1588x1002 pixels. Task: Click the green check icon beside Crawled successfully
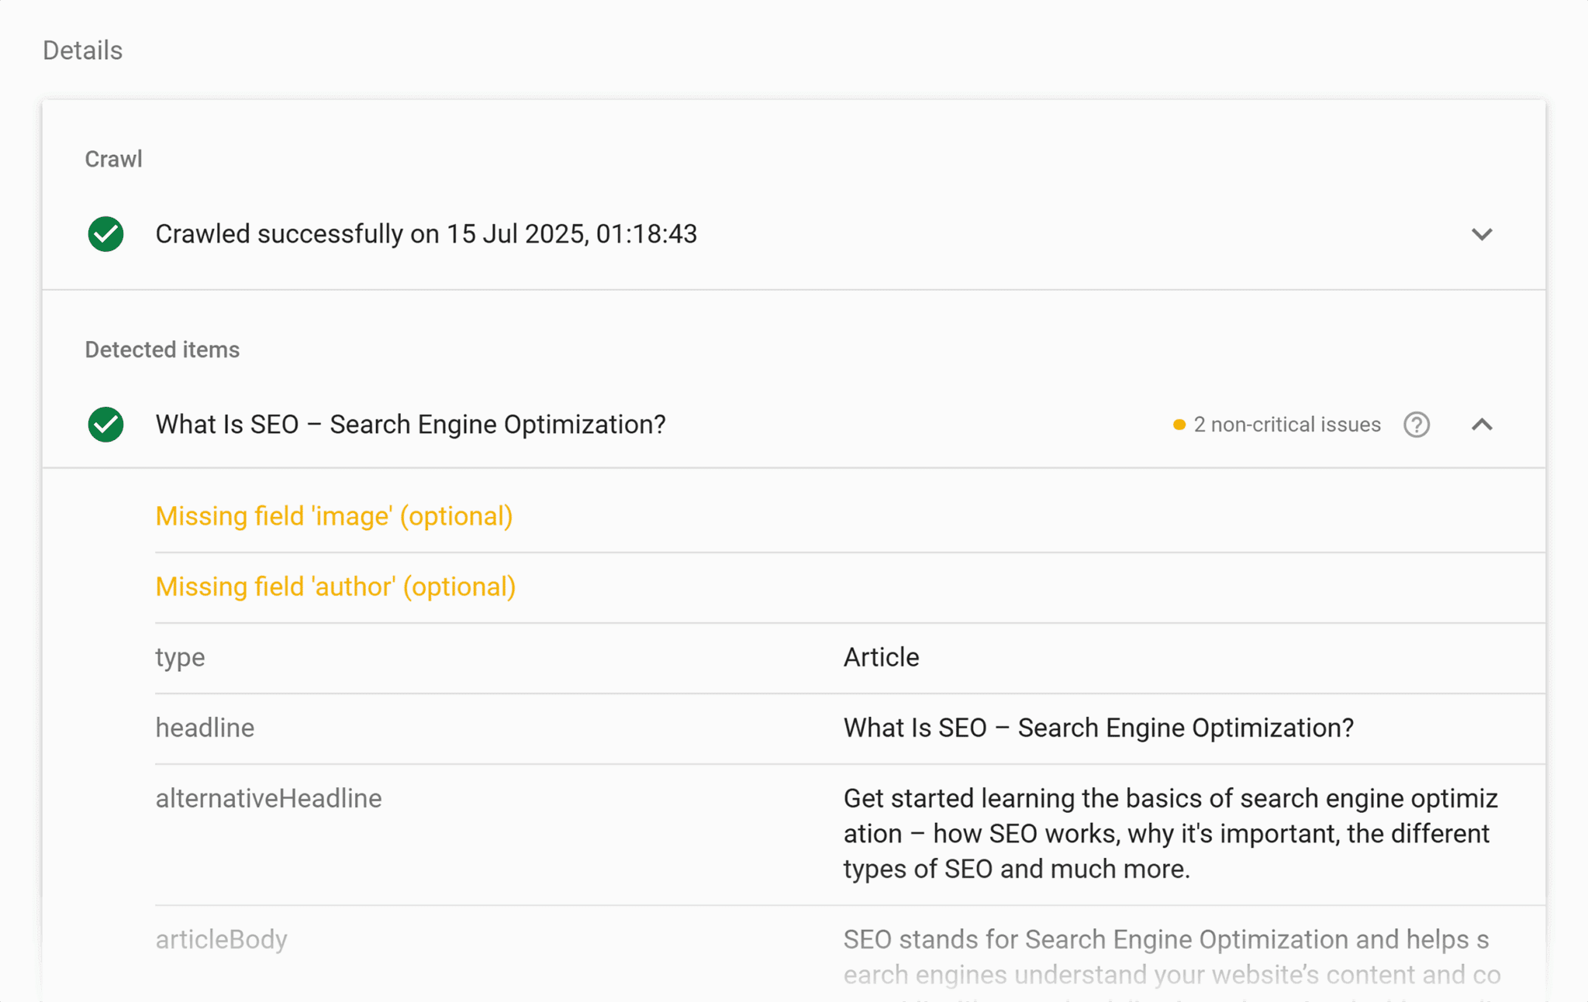click(x=105, y=234)
